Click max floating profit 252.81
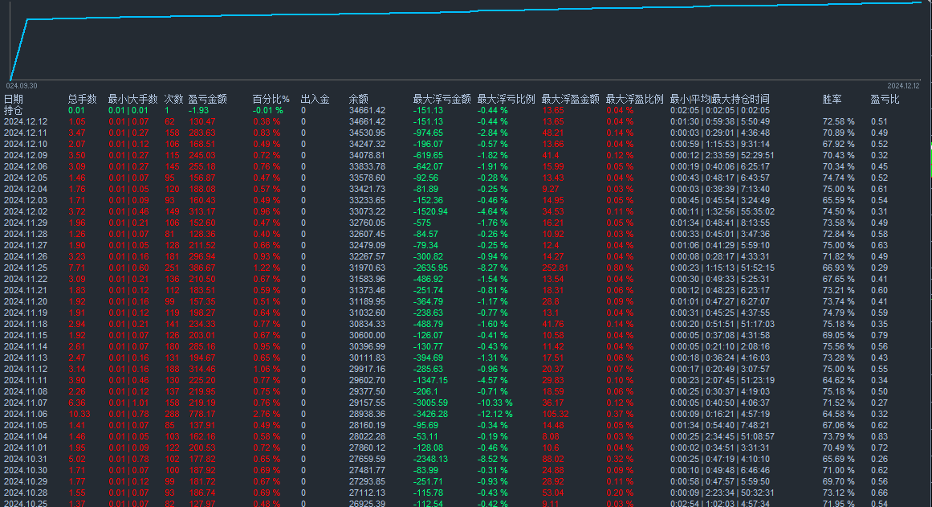Screen dimensions: 932x507 click(x=556, y=268)
